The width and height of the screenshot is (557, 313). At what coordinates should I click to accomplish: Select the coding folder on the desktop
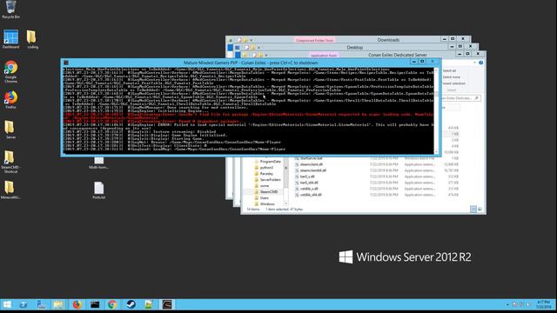pyautogui.click(x=32, y=39)
